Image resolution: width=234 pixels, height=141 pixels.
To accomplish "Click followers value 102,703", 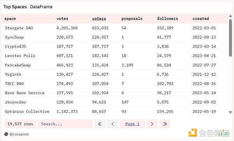I will pyautogui.click(x=165, y=84).
